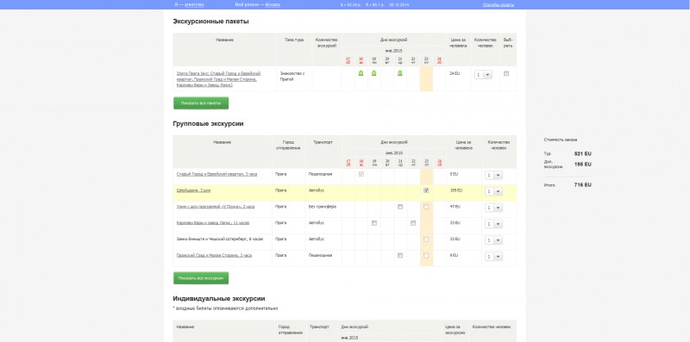The image size is (690, 342).
Task: Open the Швейцария, 3 дня excursion link
Action: pos(193,190)
